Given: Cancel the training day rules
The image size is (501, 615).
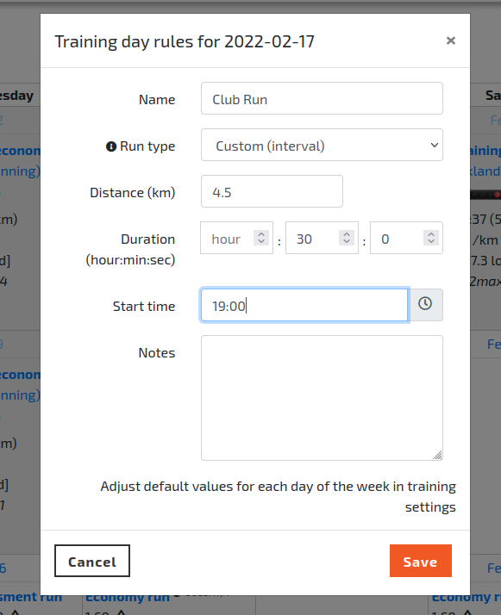Looking at the screenshot, I should [x=92, y=561].
